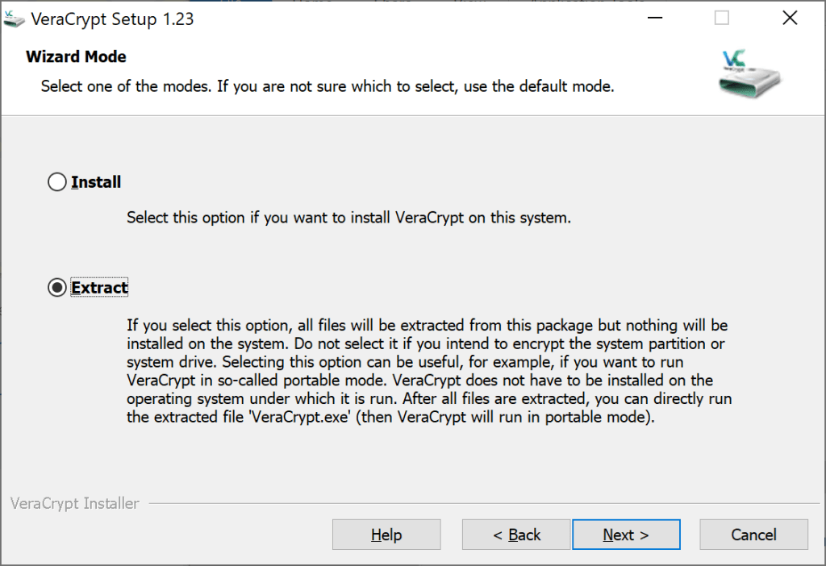Viewport: 826px width, 566px height.
Task: Select the Install radio button
Action: 57,183
